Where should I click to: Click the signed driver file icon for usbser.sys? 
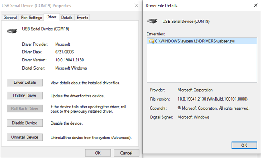[152, 41]
